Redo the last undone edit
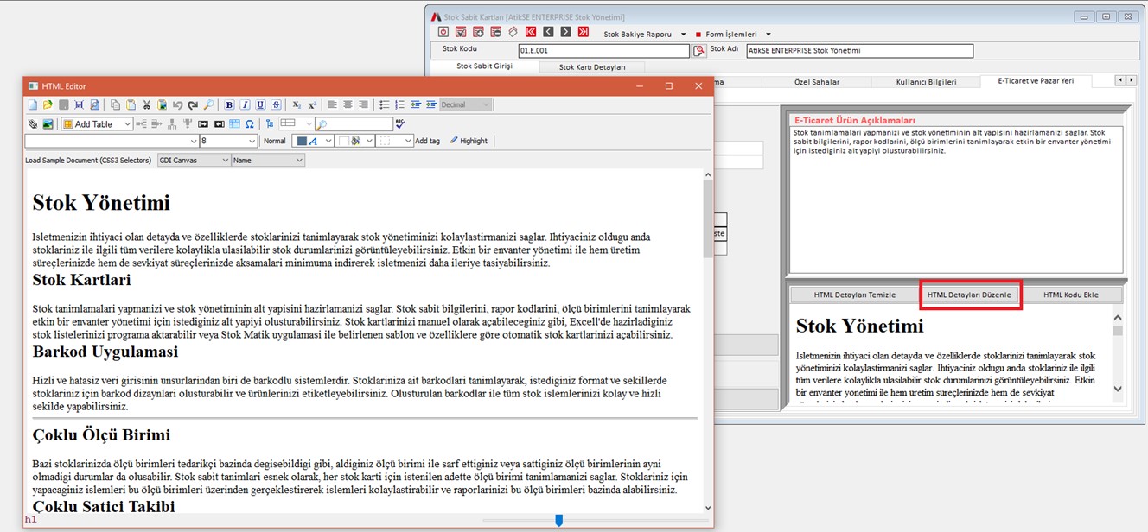 coord(193,104)
